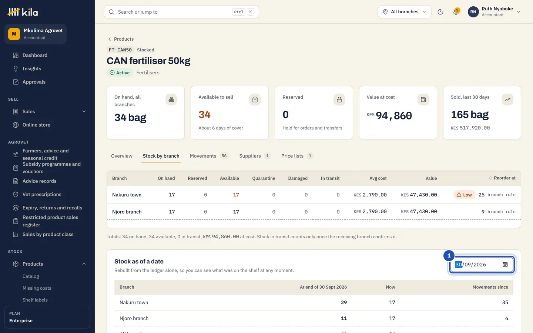Collapse the Products section chevron
Image resolution: width=533 pixels, height=333 pixels.
84,264
